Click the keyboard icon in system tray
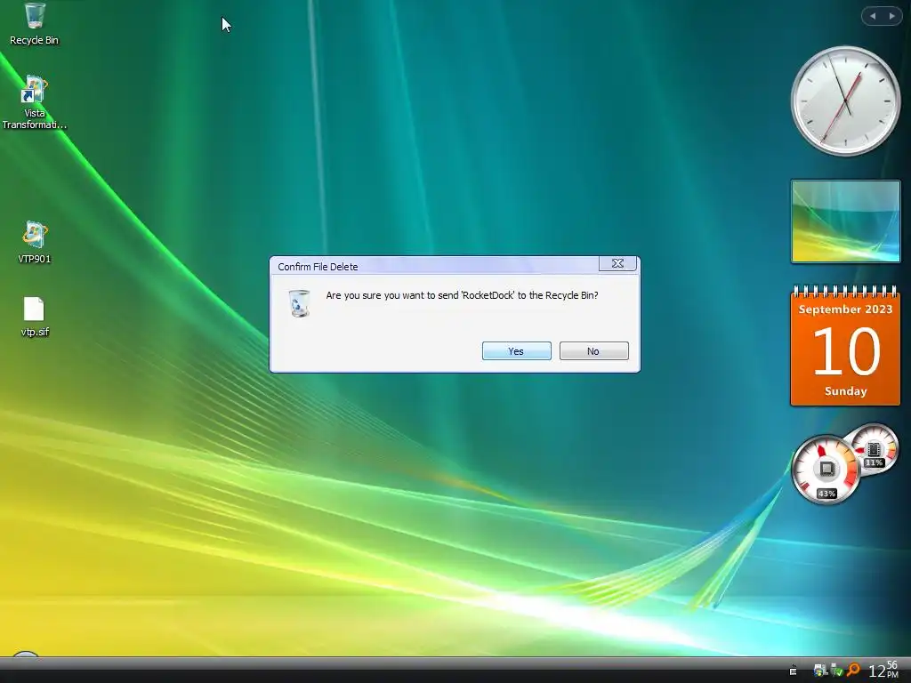This screenshot has height=683, width=911. pos(793,671)
